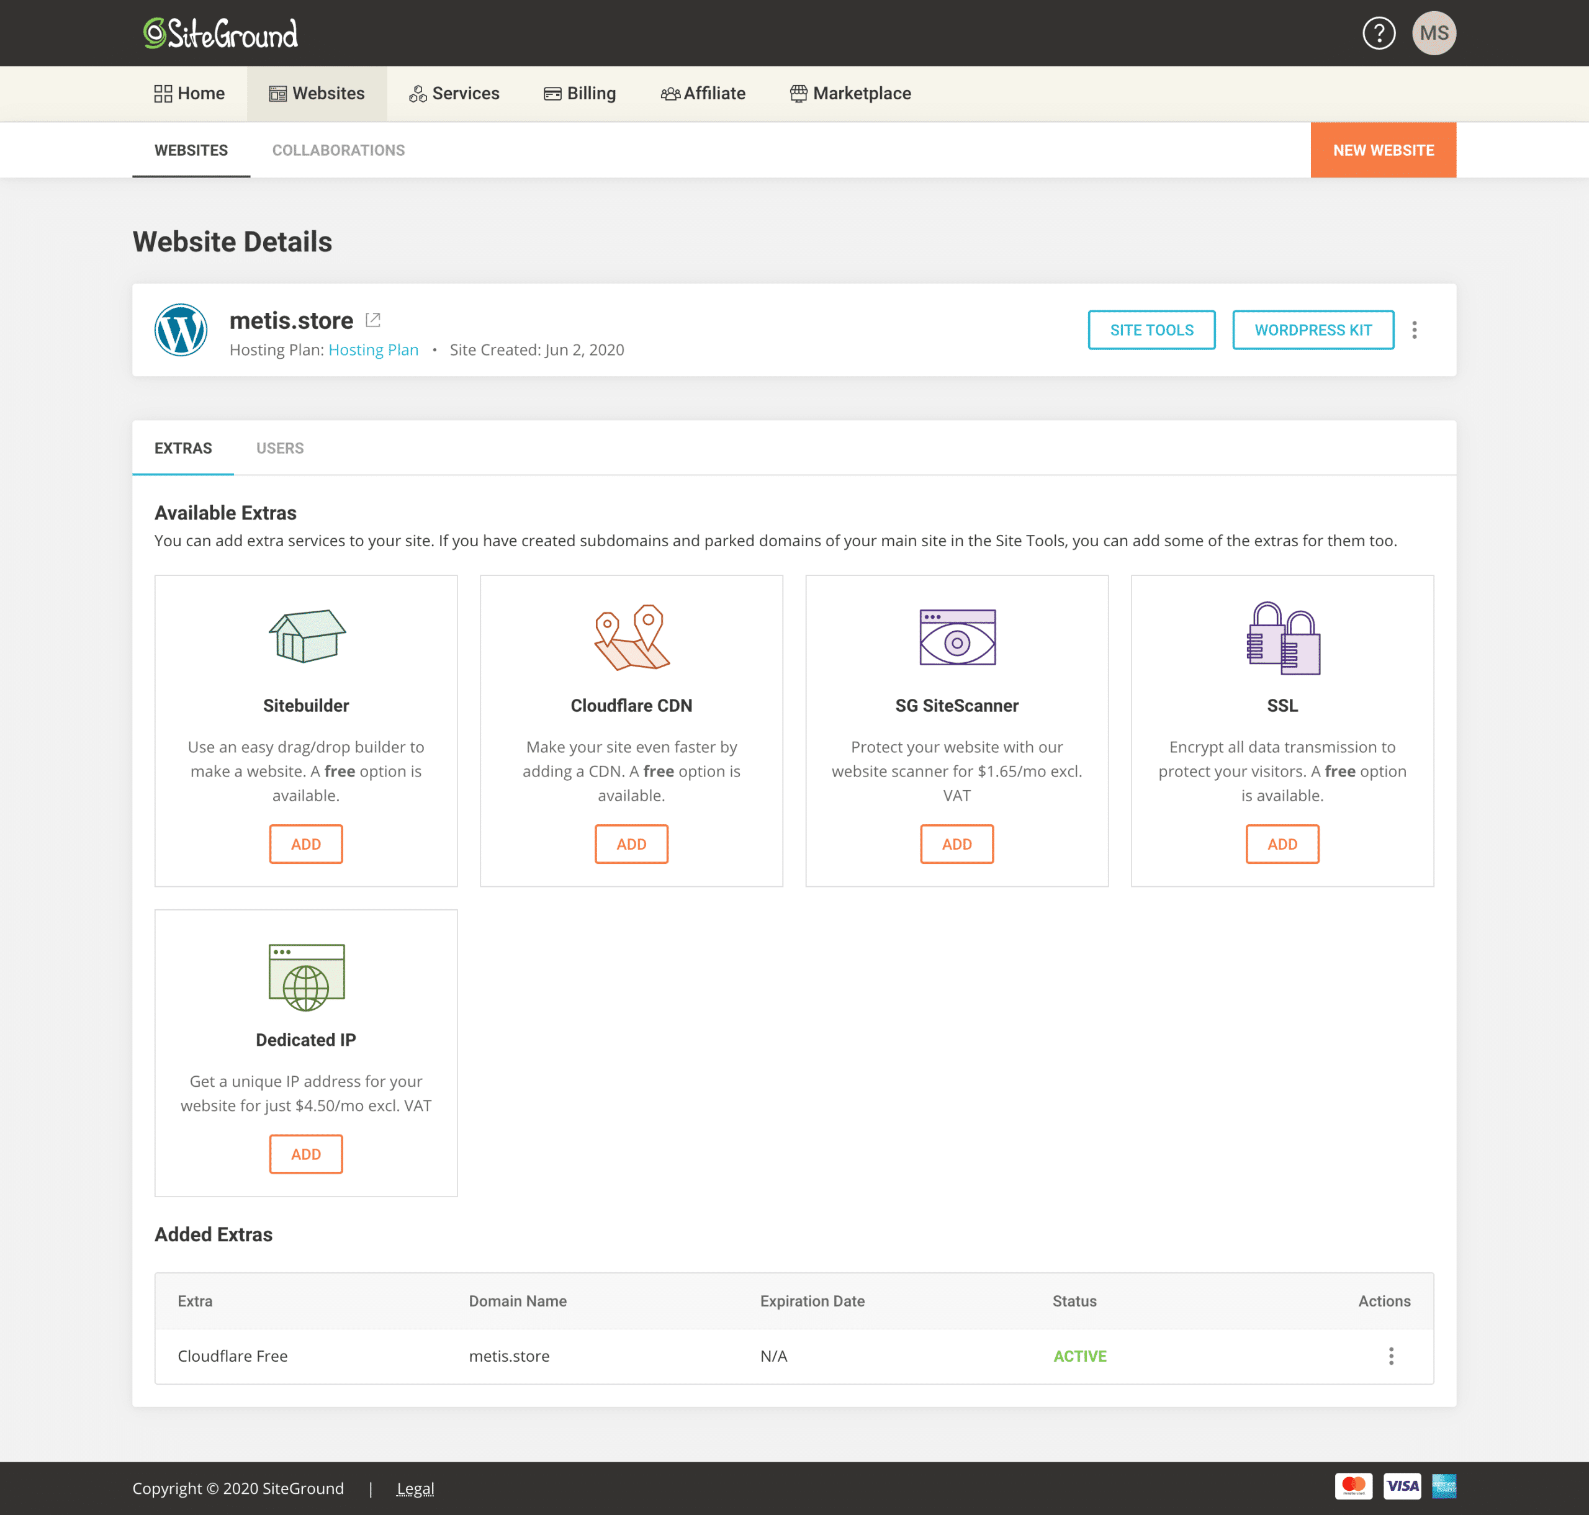This screenshot has height=1515, width=1589.
Task: Click the Site Created: Jun 2, 2020 text
Action: [537, 349]
